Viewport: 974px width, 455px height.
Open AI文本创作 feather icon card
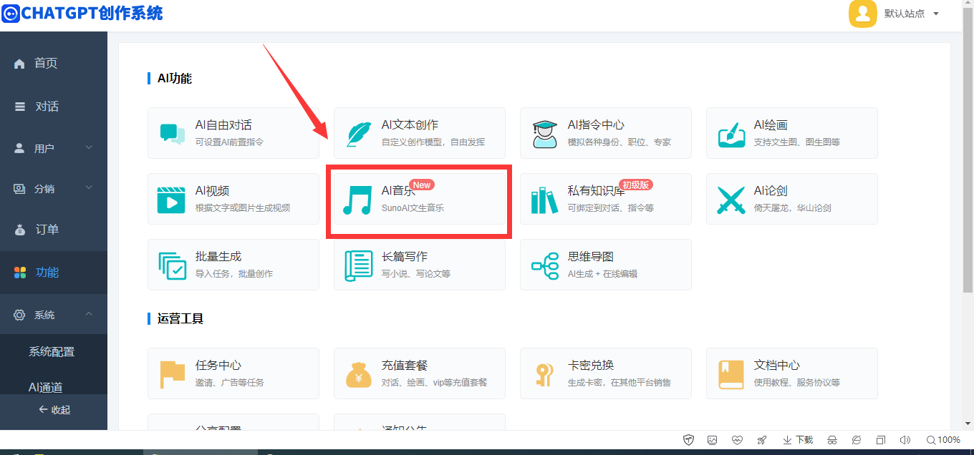(420, 133)
